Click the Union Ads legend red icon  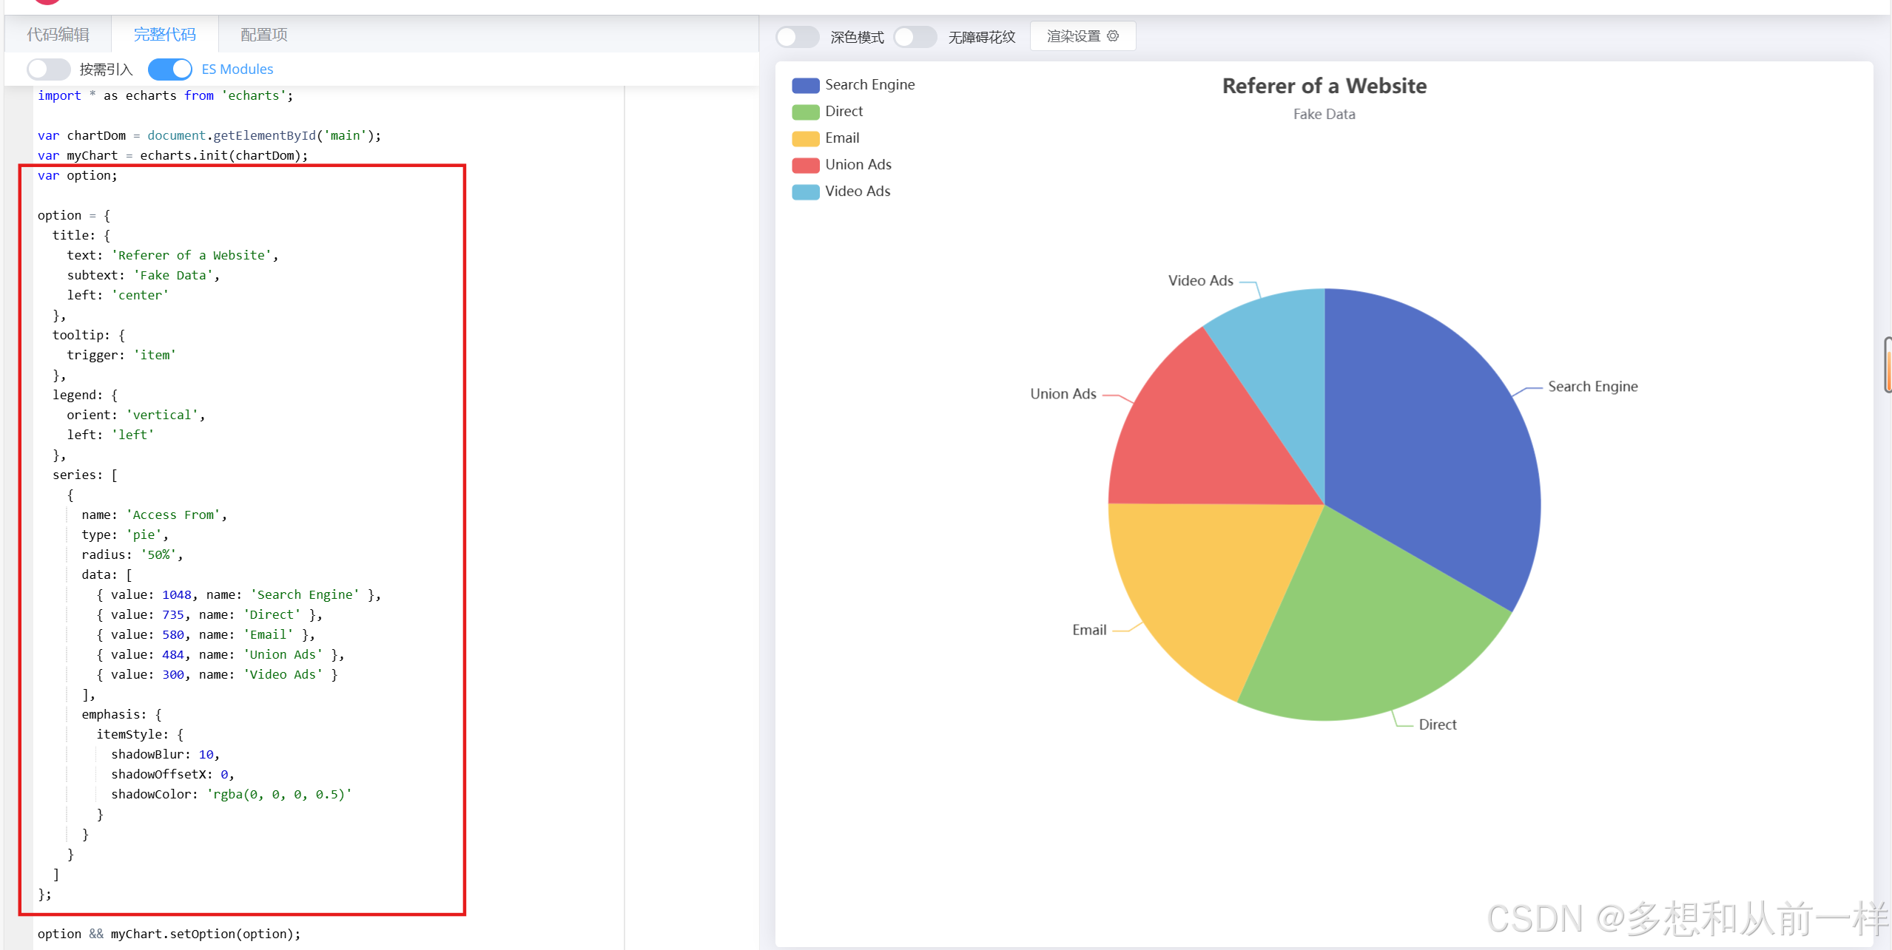(805, 165)
